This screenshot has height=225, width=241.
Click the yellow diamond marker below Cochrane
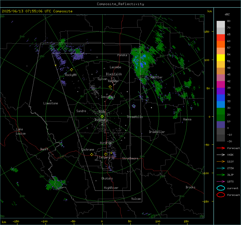click(x=92, y=154)
